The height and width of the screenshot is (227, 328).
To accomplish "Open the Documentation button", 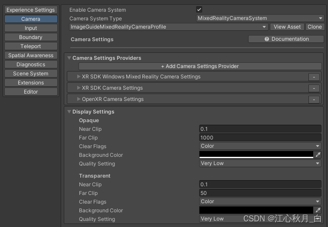I will [x=286, y=39].
